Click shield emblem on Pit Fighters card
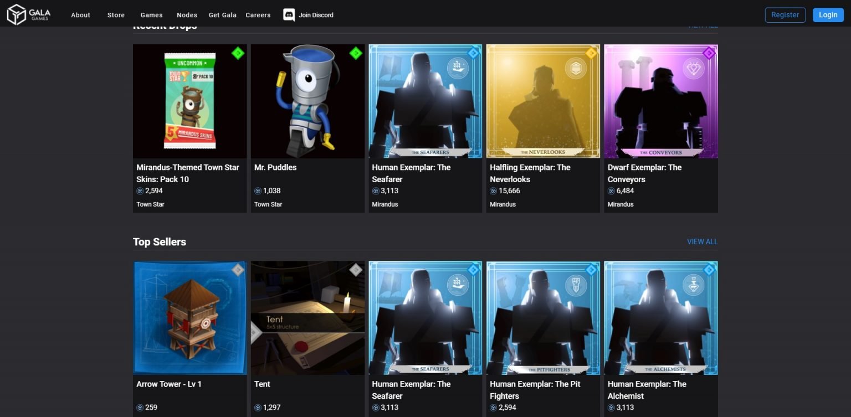 pyautogui.click(x=576, y=285)
